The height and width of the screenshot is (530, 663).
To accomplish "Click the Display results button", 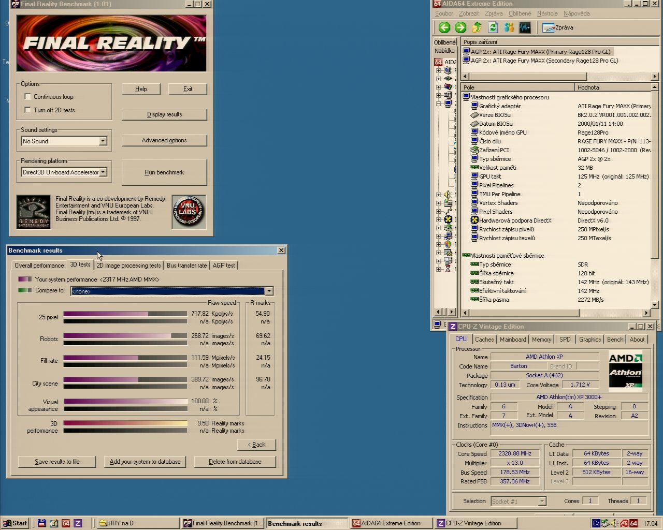I will (164, 114).
